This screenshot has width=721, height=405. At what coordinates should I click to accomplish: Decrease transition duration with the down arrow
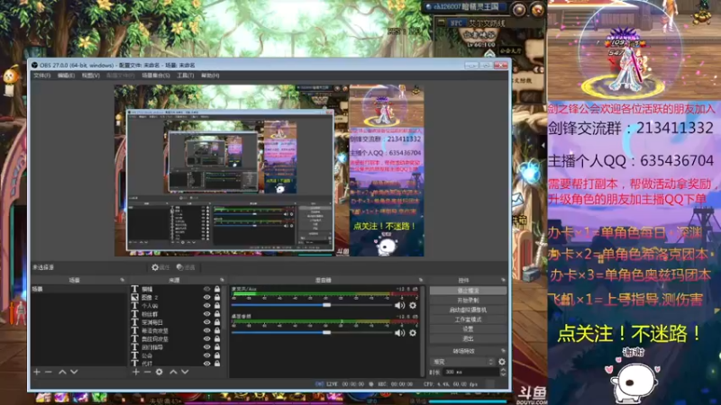click(503, 374)
